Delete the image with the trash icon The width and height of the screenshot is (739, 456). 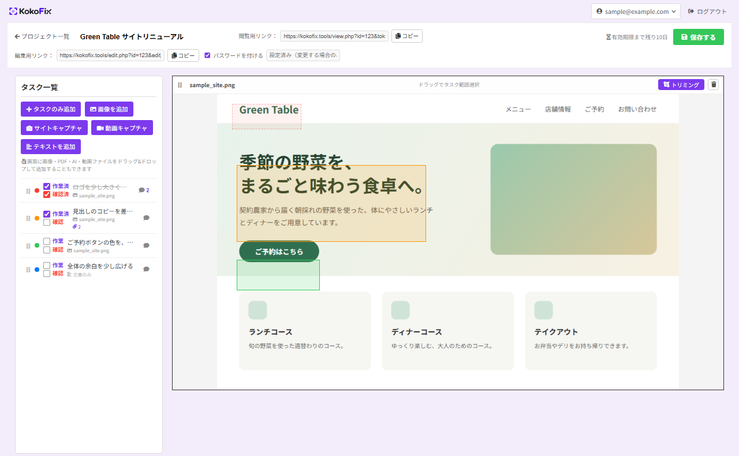[x=714, y=85]
